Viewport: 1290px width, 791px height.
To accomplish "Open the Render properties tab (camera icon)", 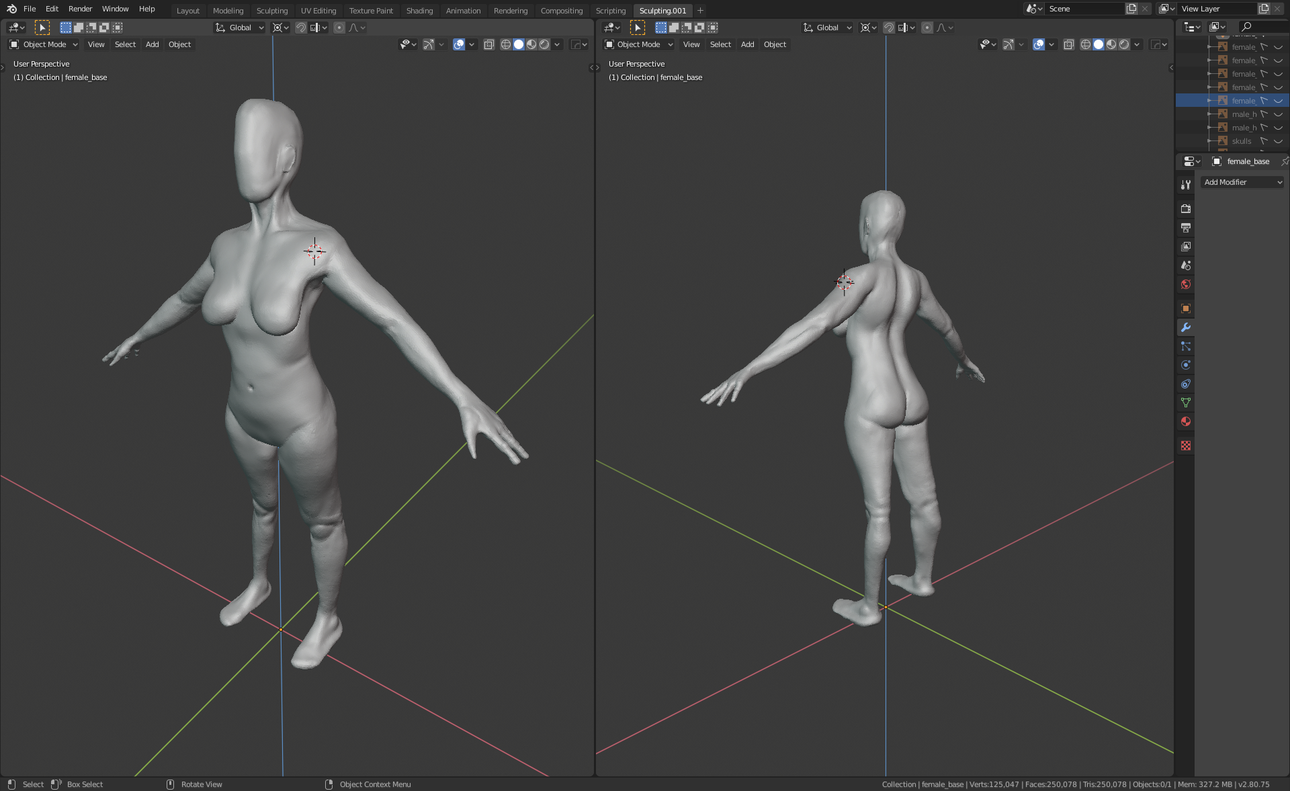I will tap(1186, 209).
